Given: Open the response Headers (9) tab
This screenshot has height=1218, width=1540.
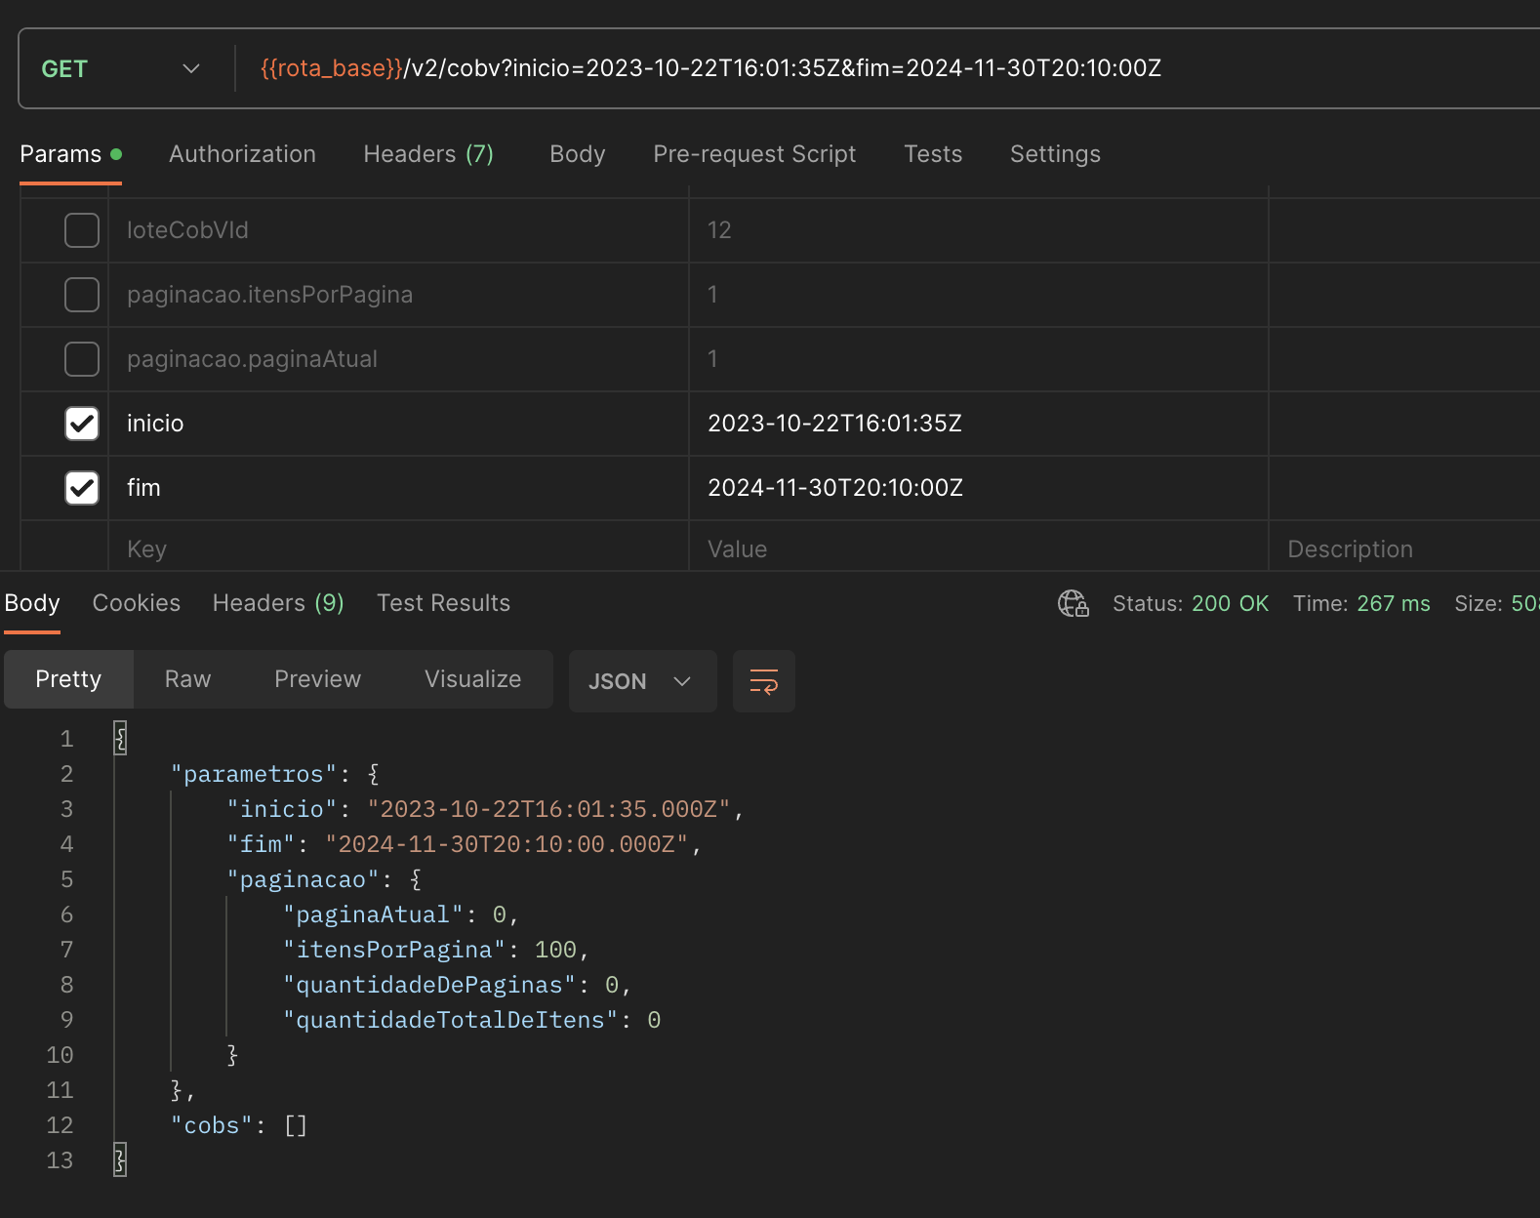Looking at the screenshot, I should 278,603.
